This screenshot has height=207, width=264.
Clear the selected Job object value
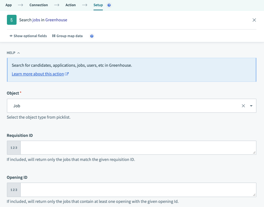pos(243,106)
